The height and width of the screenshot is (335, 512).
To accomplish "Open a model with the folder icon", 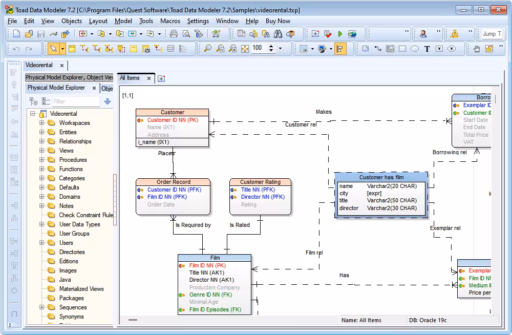I will coord(29,34).
